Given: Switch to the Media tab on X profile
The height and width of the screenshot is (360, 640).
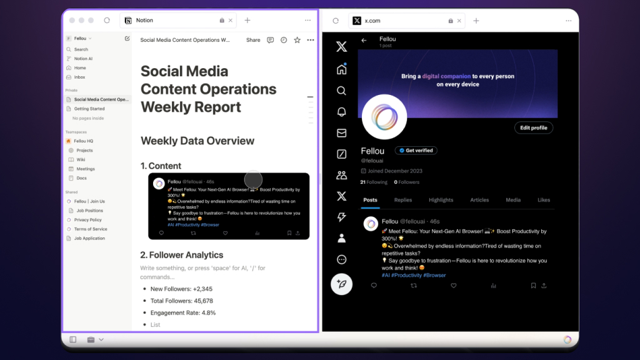Looking at the screenshot, I should 513,200.
